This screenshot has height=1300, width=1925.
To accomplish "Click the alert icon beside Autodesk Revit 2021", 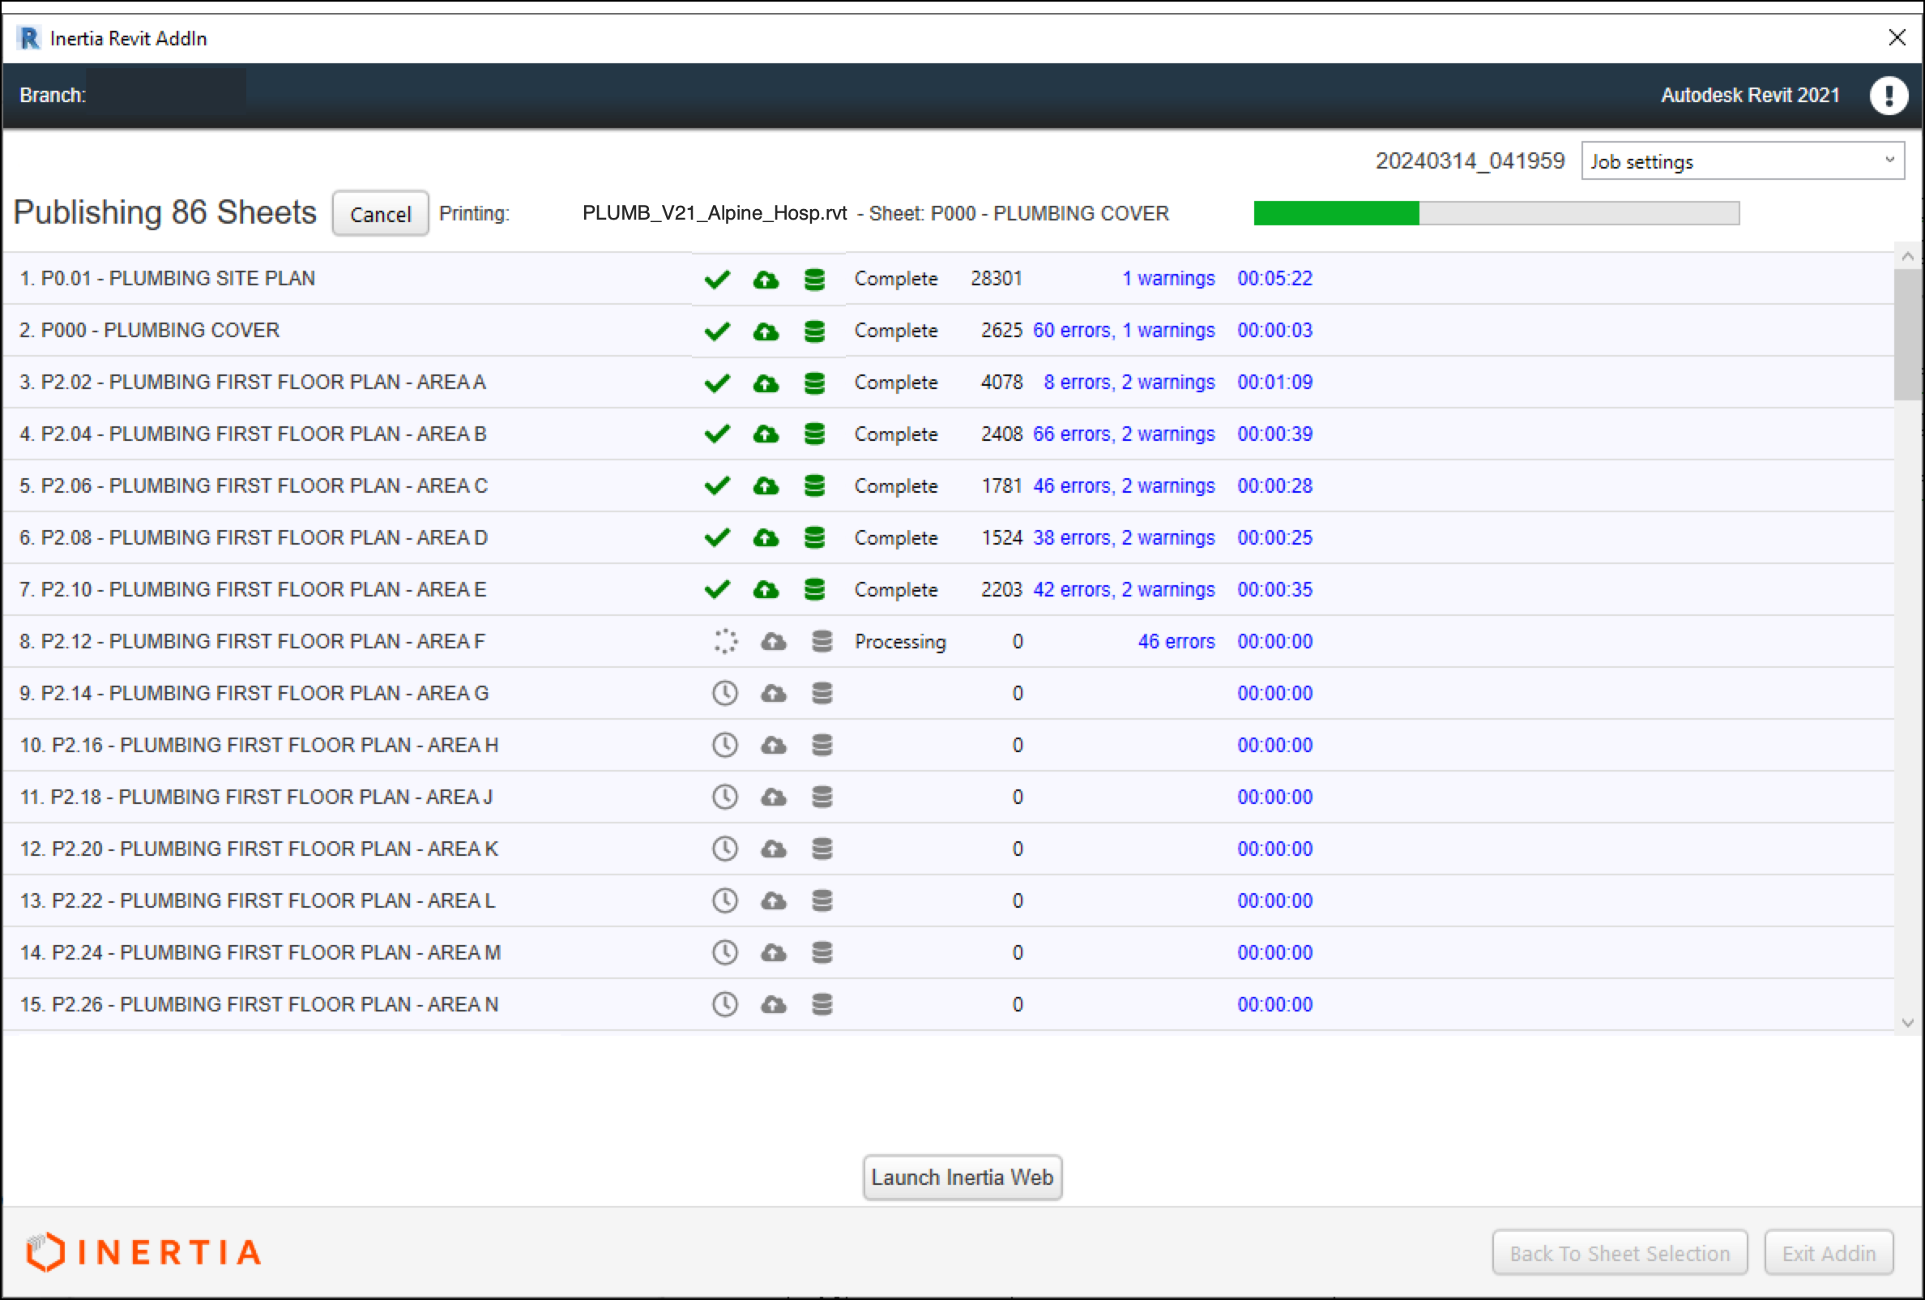I will (x=1888, y=96).
